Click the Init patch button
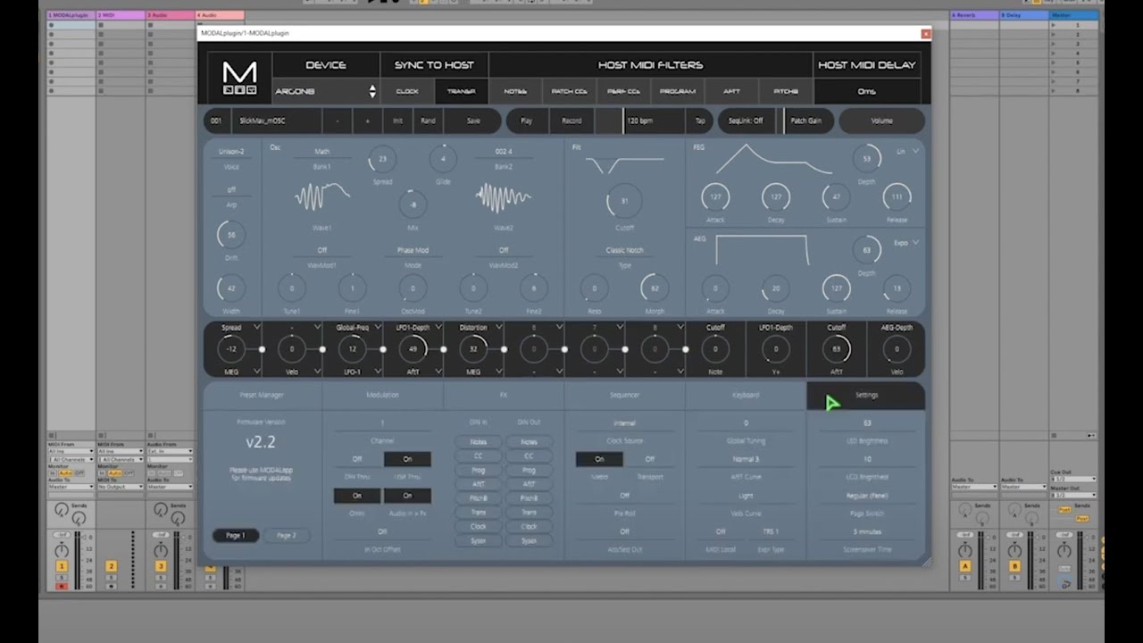Viewport: 1143px width, 643px height. click(x=397, y=121)
